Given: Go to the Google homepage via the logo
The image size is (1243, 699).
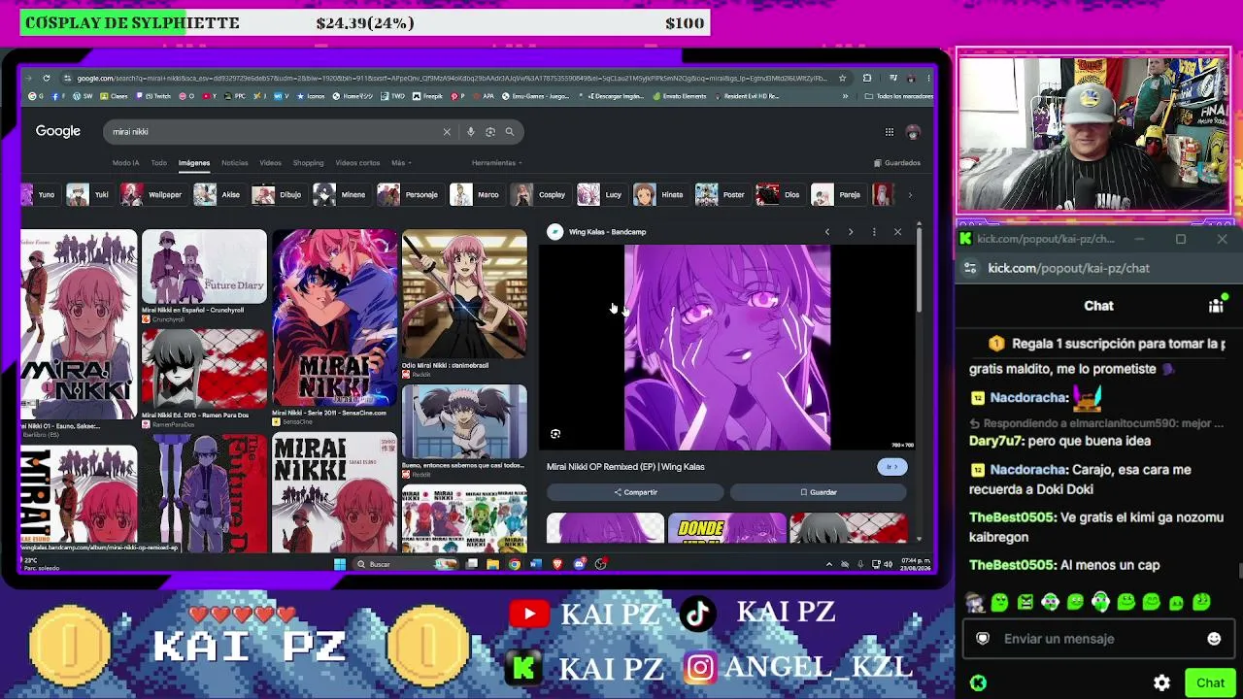Looking at the screenshot, I should tap(58, 132).
